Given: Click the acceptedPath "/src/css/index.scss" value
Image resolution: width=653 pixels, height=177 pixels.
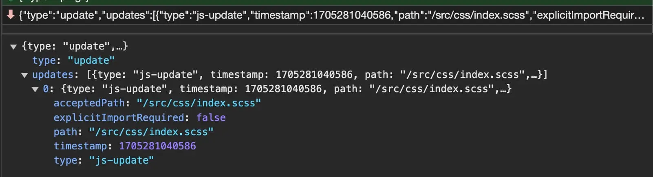Looking at the screenshot, I should tap(199, 103).
